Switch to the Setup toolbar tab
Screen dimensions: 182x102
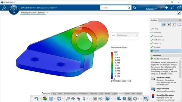click(x=54, y=94)
